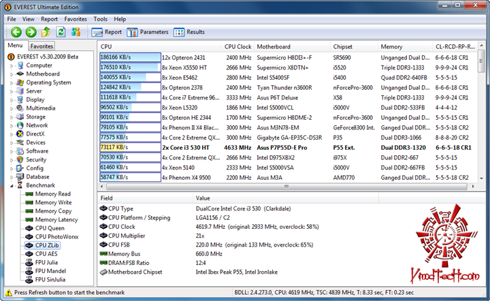Click the CPU AES chip icon
This screenshot has height=301, width=490.
click(29, 254)
